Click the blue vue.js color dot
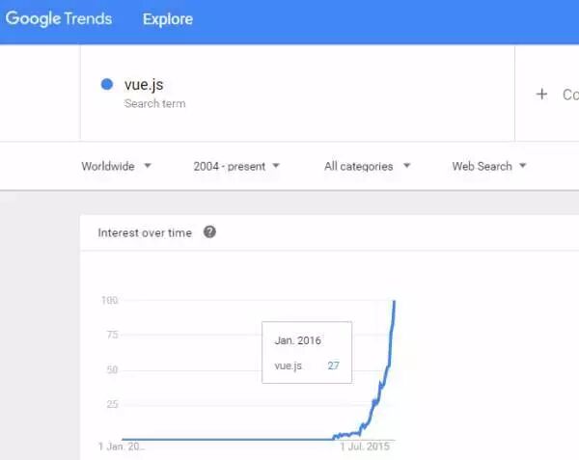579x460 pixels. 107,85
